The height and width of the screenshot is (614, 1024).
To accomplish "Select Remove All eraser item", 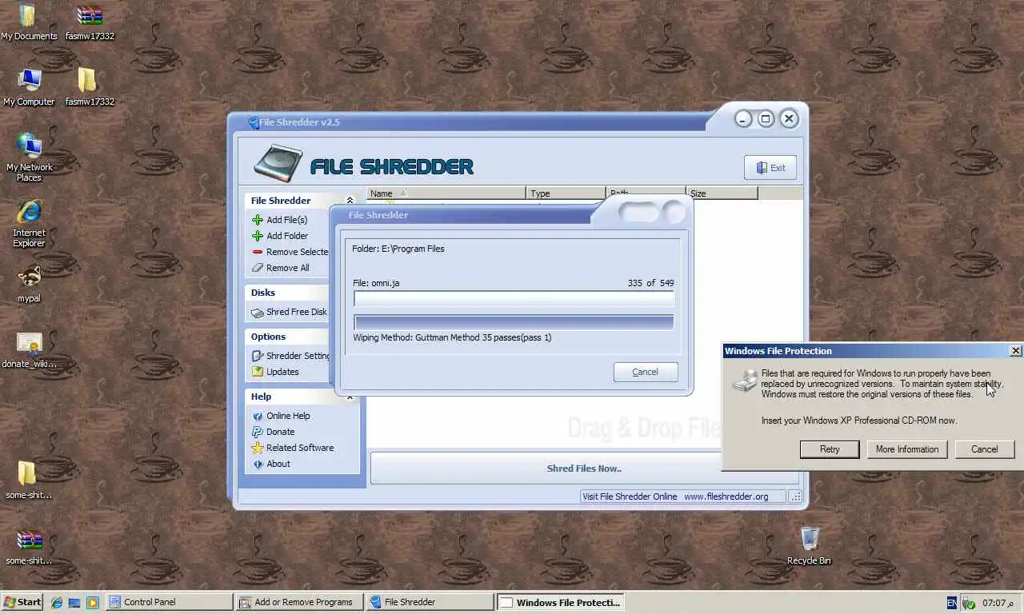I will 280,268.
